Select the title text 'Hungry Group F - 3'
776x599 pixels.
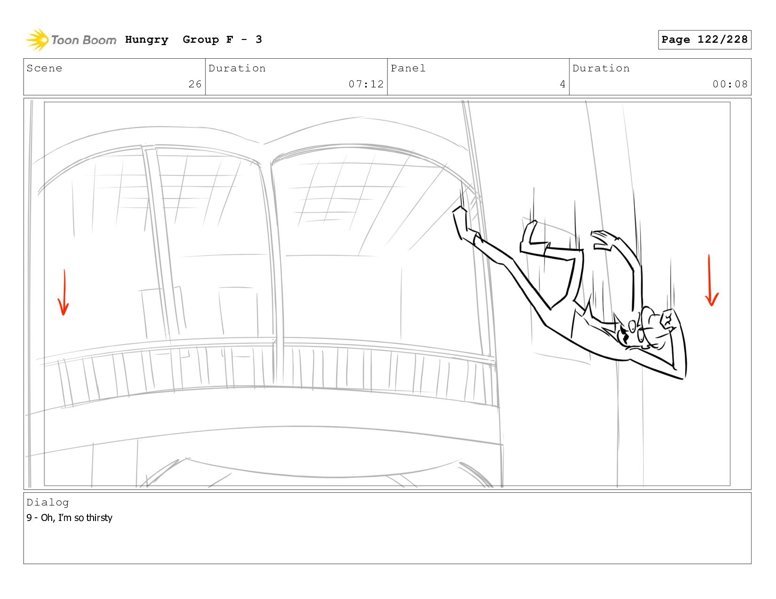click(193, 40)
